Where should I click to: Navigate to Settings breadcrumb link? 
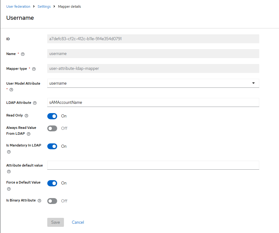tap(44, 6)
